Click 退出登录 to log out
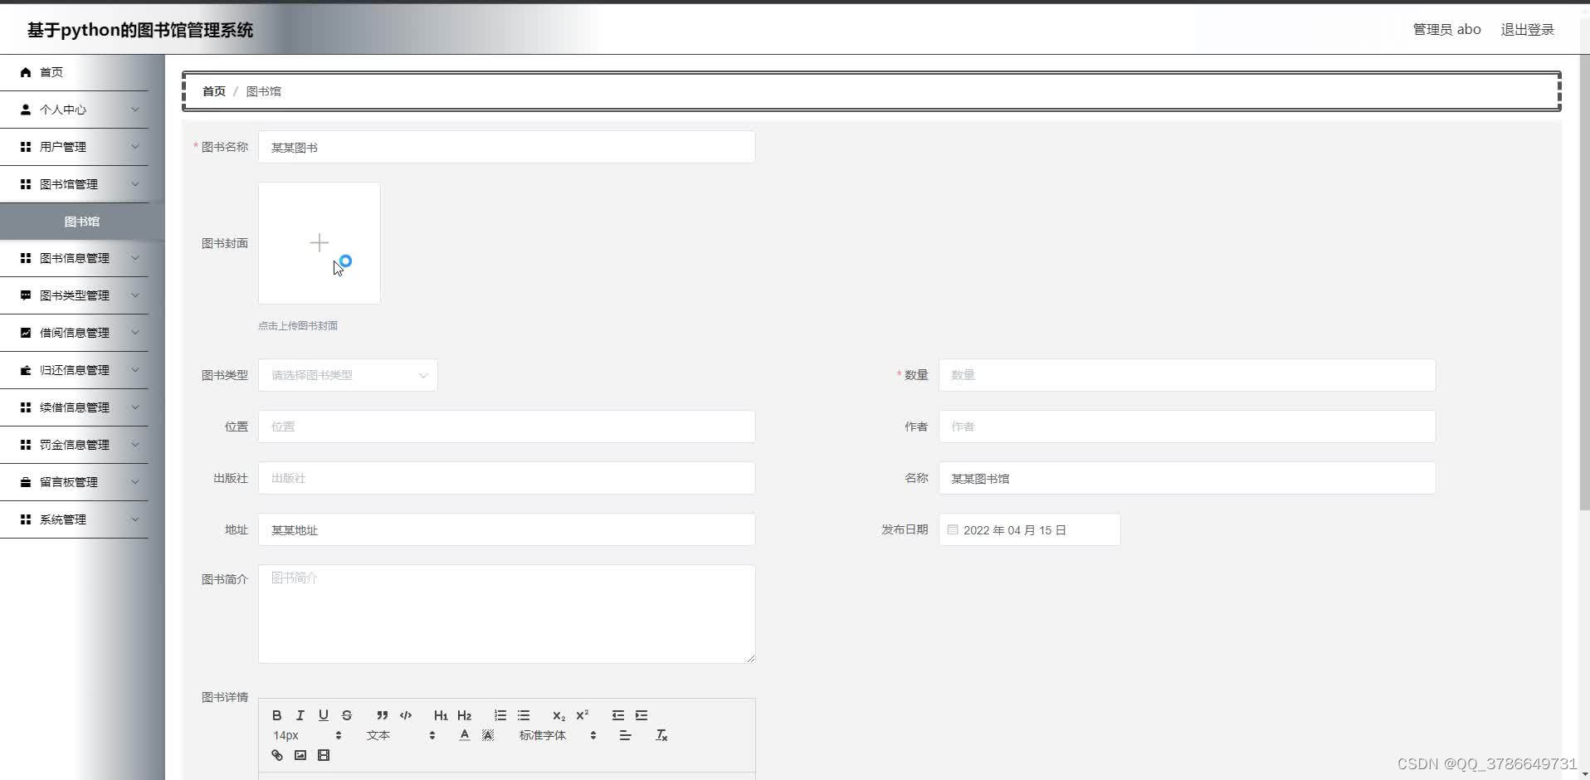Viewport: 1590px width, 780px height. 1527,30
